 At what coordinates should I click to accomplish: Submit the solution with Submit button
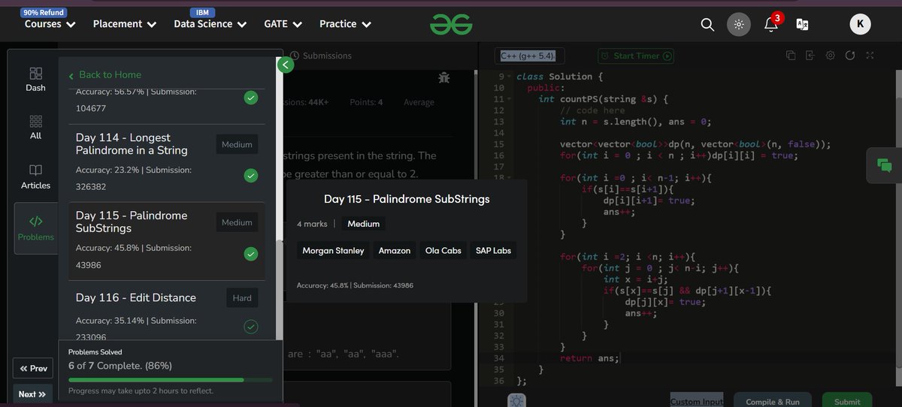[847, 402]
